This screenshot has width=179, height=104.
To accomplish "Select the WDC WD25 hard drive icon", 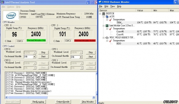I will tap(107, 38).
